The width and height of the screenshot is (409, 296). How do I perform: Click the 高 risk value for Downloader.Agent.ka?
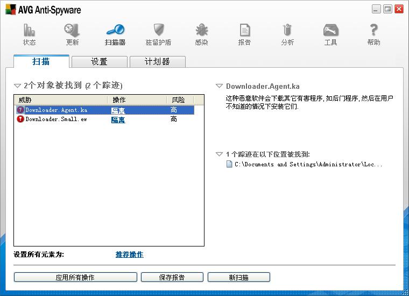[173, 110]
